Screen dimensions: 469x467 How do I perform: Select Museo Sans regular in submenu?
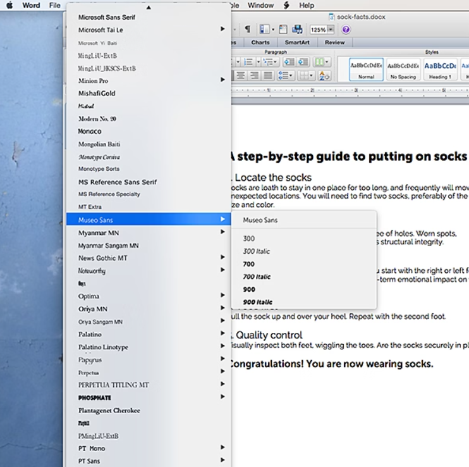click(303, 220)
